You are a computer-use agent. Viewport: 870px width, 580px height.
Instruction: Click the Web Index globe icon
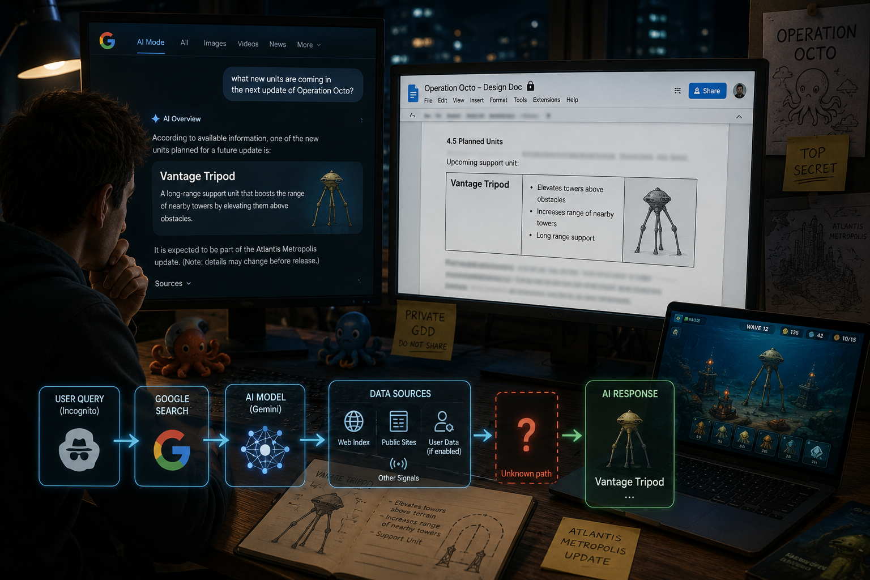354,421
